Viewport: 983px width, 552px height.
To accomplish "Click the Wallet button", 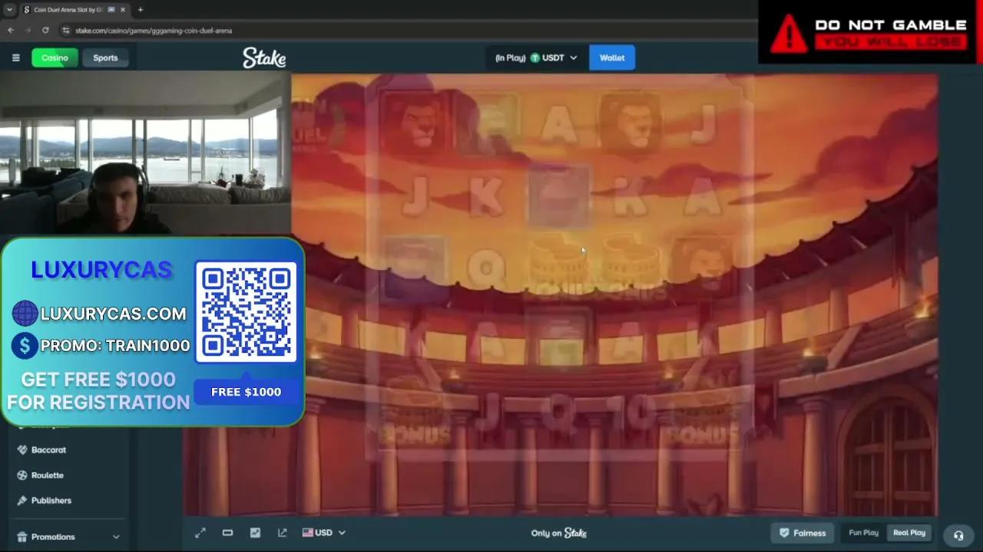I will (x=612, y=58).
